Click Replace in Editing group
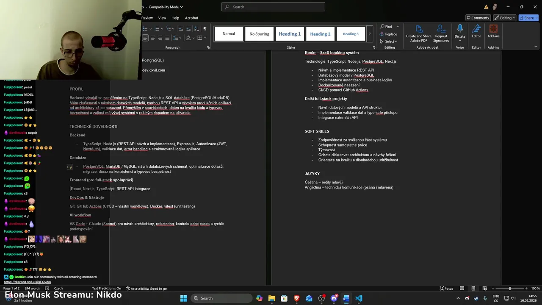The image size is (542, 305). point(388,34)
